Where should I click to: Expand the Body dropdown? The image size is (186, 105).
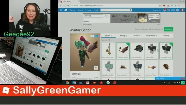pyautogui.click(x=137, y=36)
